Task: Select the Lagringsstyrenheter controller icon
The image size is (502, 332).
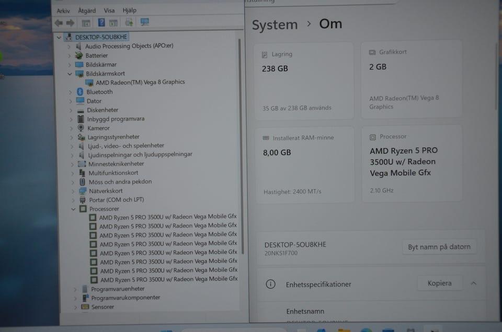Action: [x=82, y=137]
